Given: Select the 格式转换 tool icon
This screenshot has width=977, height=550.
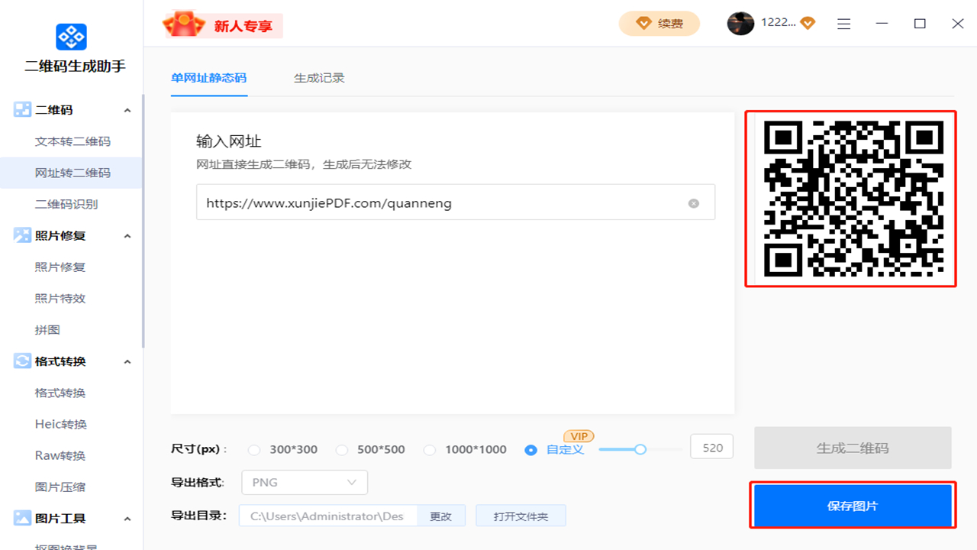Looking at the screenshot, I should pos(21,361).
